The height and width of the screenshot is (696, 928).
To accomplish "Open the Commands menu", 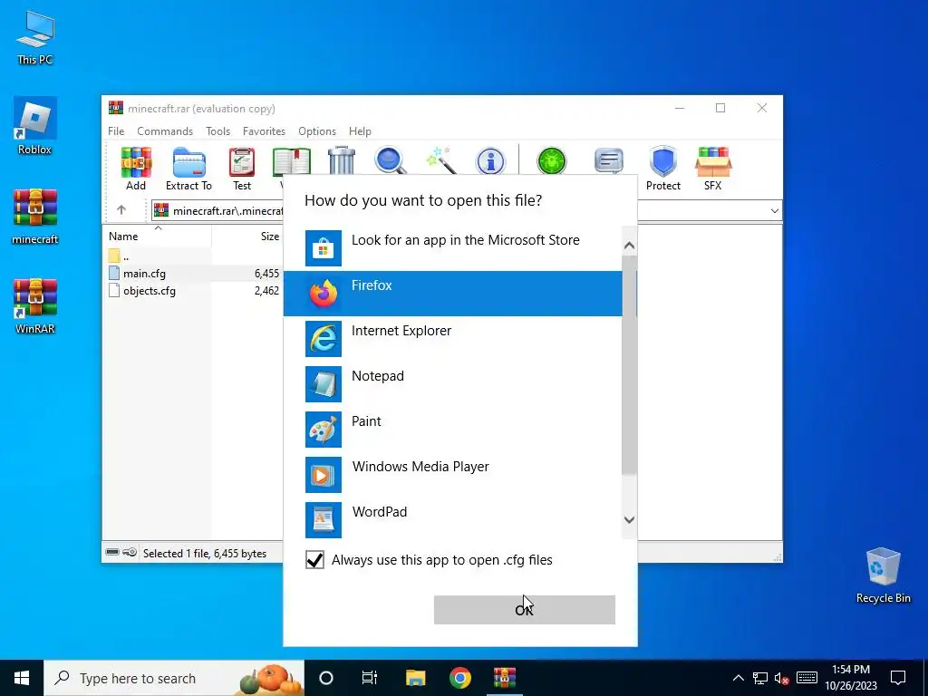I will pos(165,130).
